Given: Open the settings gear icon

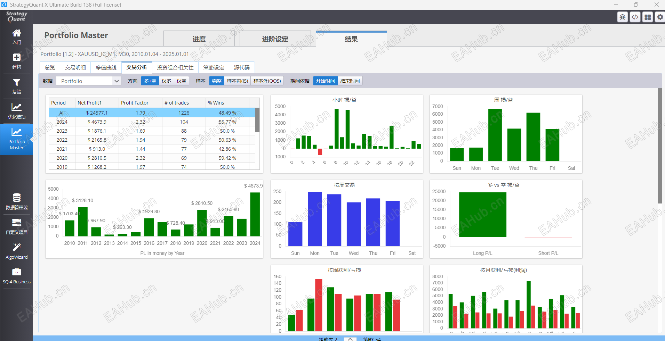Looking at the screenshot, I should [660, 17].
